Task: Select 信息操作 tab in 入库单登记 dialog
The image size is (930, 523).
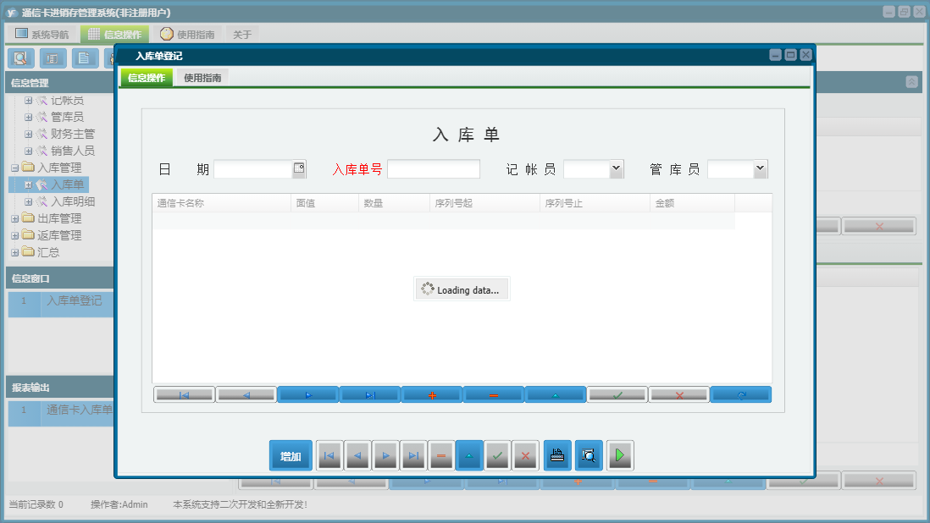Action: tap(147, 78)
